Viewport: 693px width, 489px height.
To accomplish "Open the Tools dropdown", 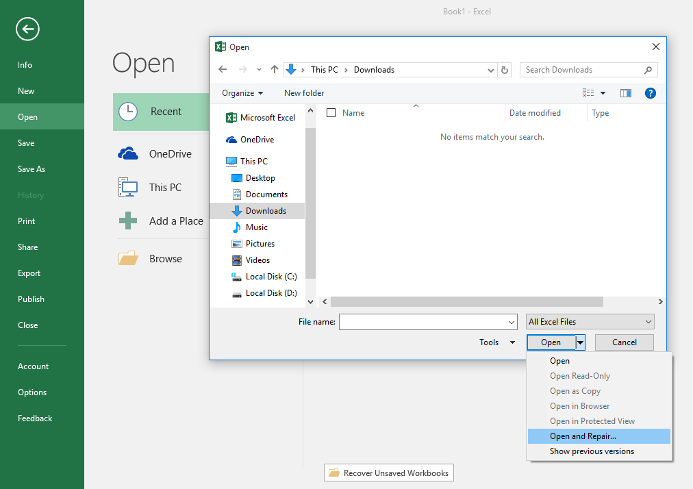I will pos(497,342).
